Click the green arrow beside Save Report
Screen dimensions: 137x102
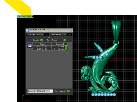tap(65, 40)
